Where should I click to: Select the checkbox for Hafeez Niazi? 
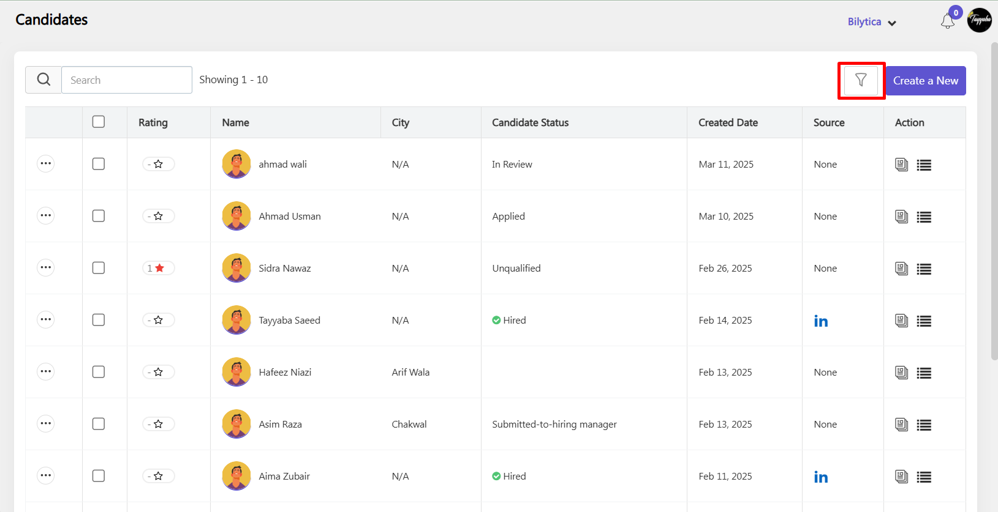coord(99,372)
